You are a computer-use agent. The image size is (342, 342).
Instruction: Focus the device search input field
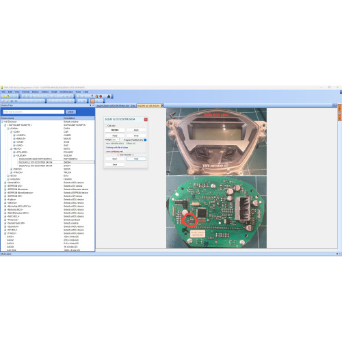(34, 112)
